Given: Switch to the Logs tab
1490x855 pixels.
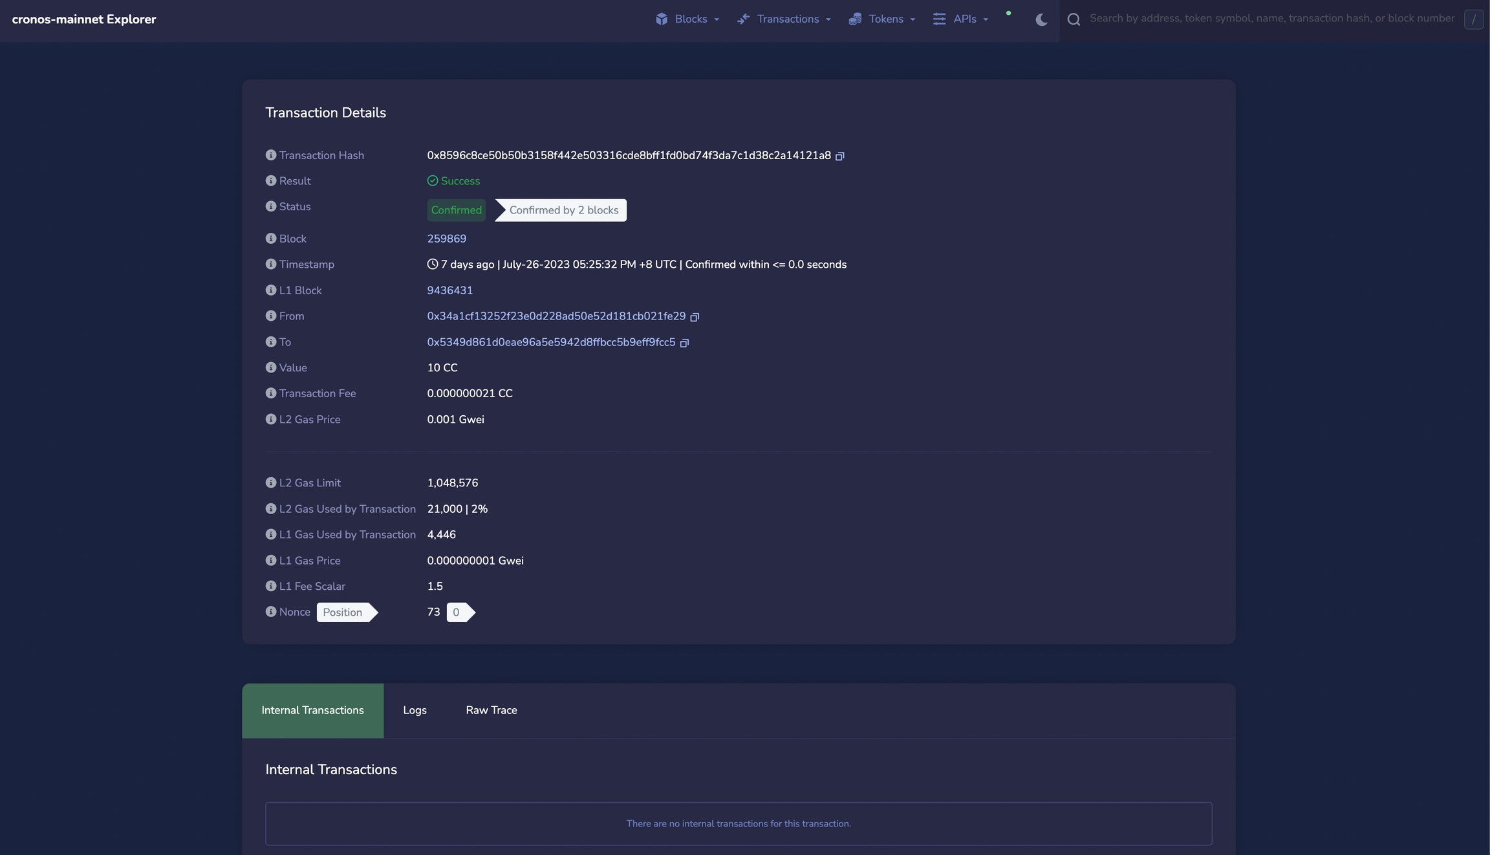Looking at the screenshot, I should [x=415, y=709].
